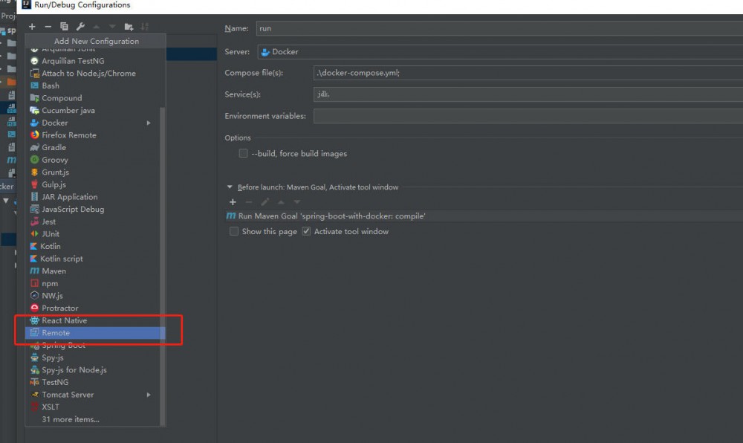Select npm configuration type
Image resolution: width=743 pixels, height=443 pixels.
95,283
